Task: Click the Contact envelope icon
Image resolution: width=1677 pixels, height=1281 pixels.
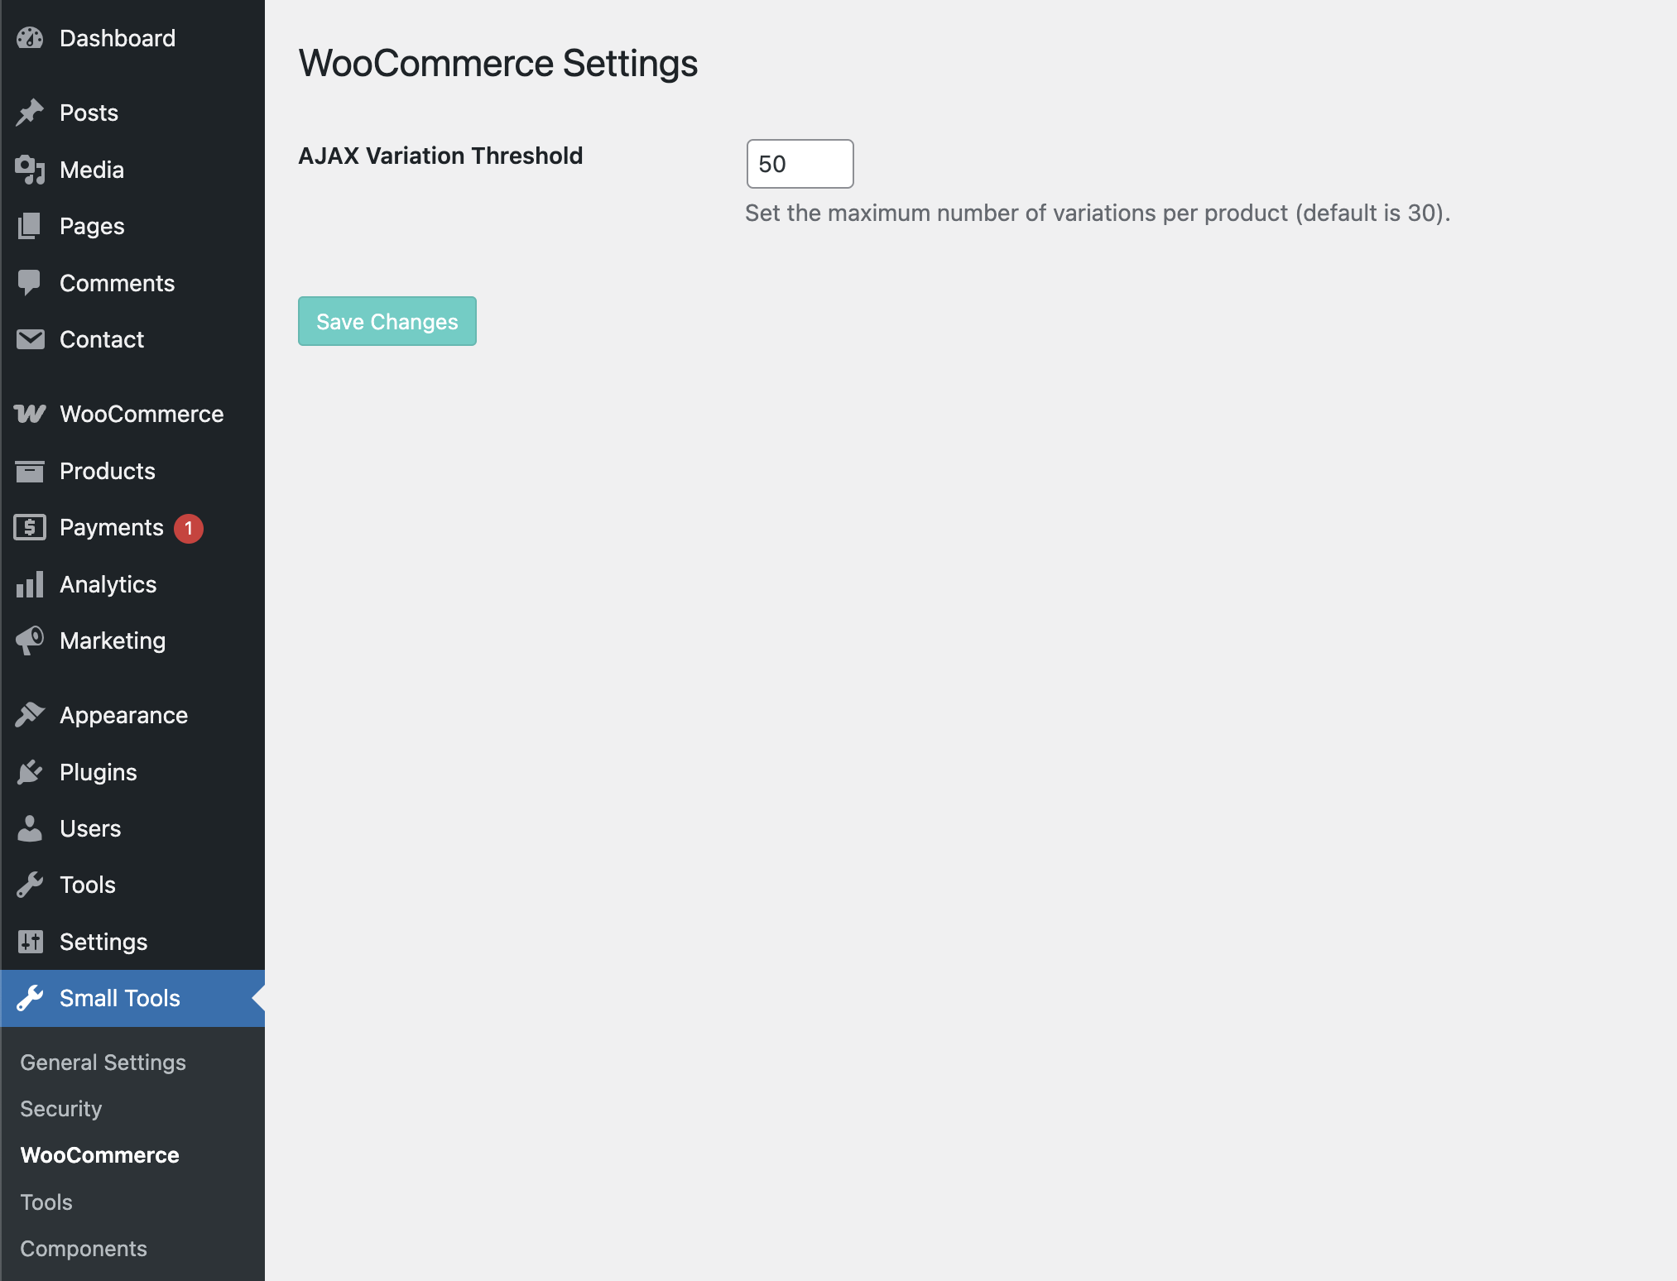Action: tap(30, 339)
